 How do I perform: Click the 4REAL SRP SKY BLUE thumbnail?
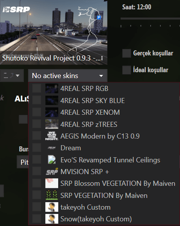52,100
